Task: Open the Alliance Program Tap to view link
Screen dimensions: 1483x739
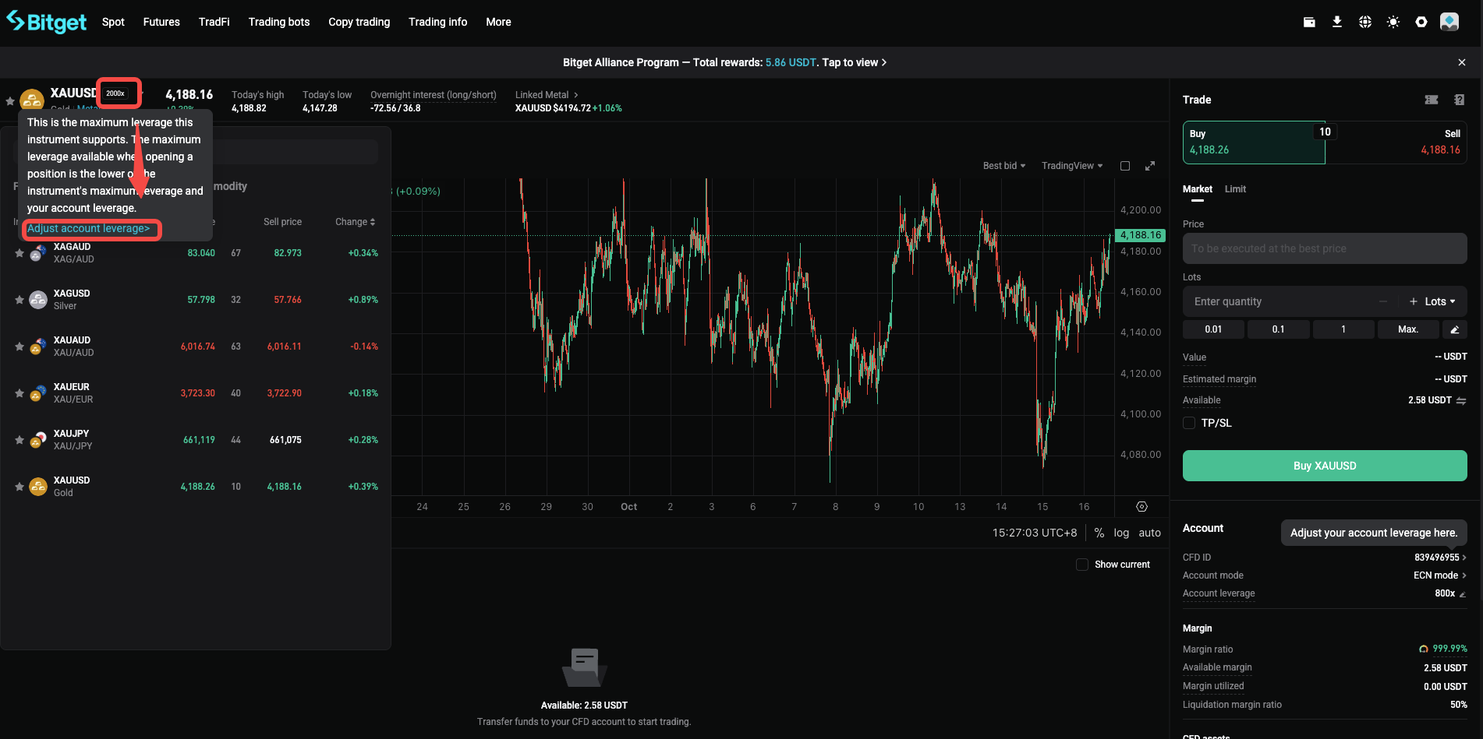Action: click(x=854, y=62)
